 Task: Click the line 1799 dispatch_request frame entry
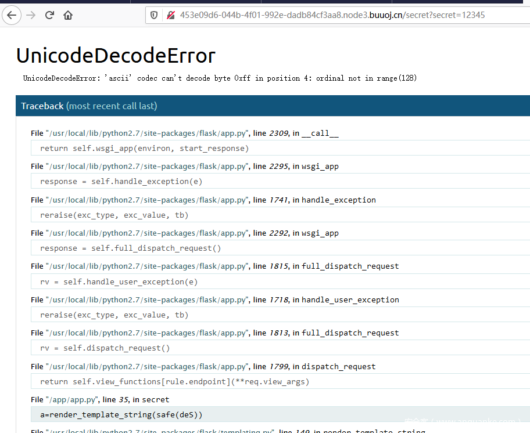click(203, 366)
